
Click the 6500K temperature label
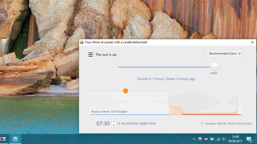click(214, 73)
